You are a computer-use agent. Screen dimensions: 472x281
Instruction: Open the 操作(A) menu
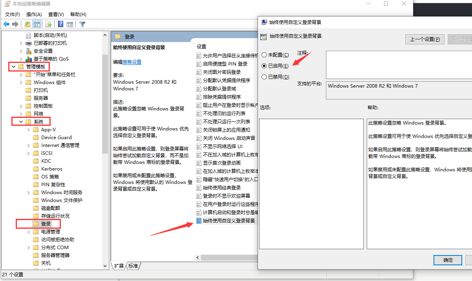(x=34, y=15)
